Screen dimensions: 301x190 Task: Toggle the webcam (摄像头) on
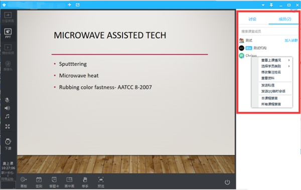coord(8,66)
